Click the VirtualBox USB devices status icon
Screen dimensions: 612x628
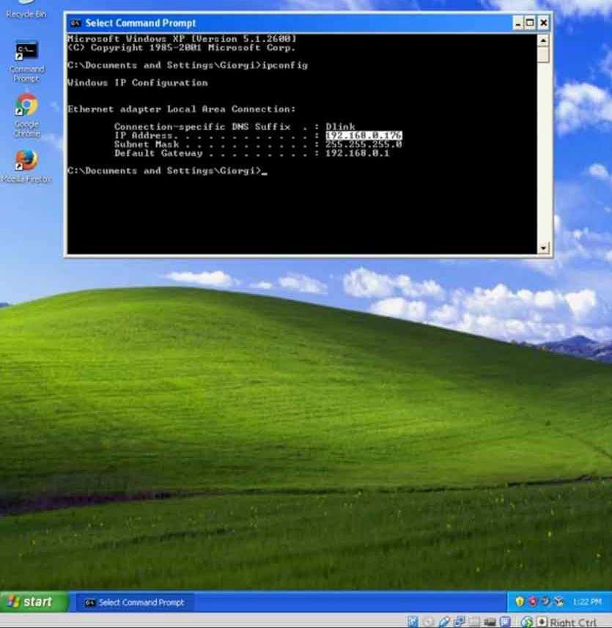click(x=444, y=622)
